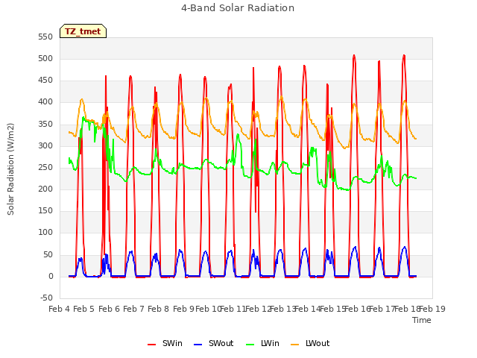Click the green LWin legend color marker
Viewport: 477px width, 358px height.
[x=250, y=345]
